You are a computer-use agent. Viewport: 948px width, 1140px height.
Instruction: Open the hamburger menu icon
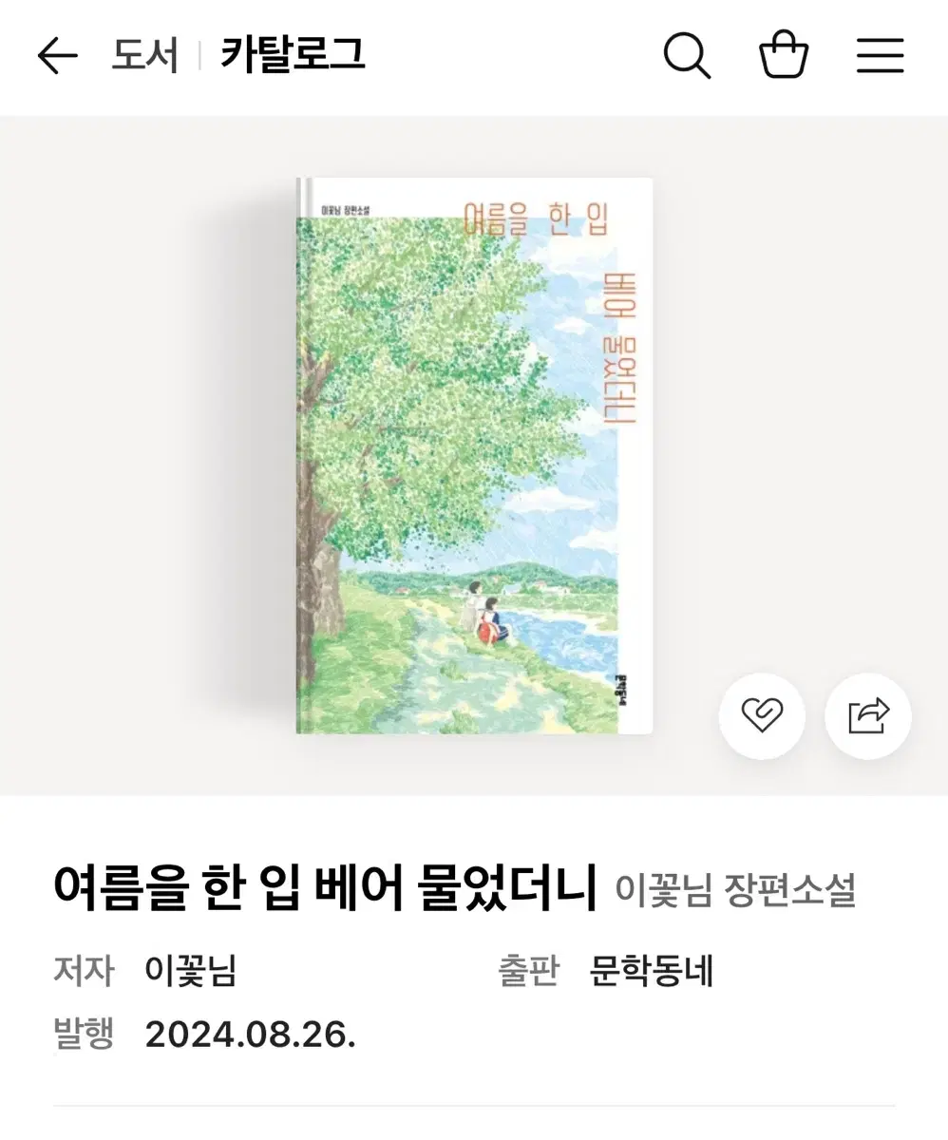point(879,55)
